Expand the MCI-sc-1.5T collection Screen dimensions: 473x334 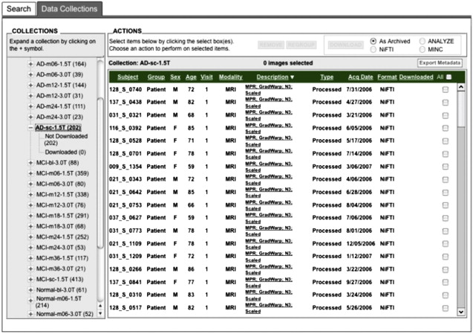click(x=30, y=279)
